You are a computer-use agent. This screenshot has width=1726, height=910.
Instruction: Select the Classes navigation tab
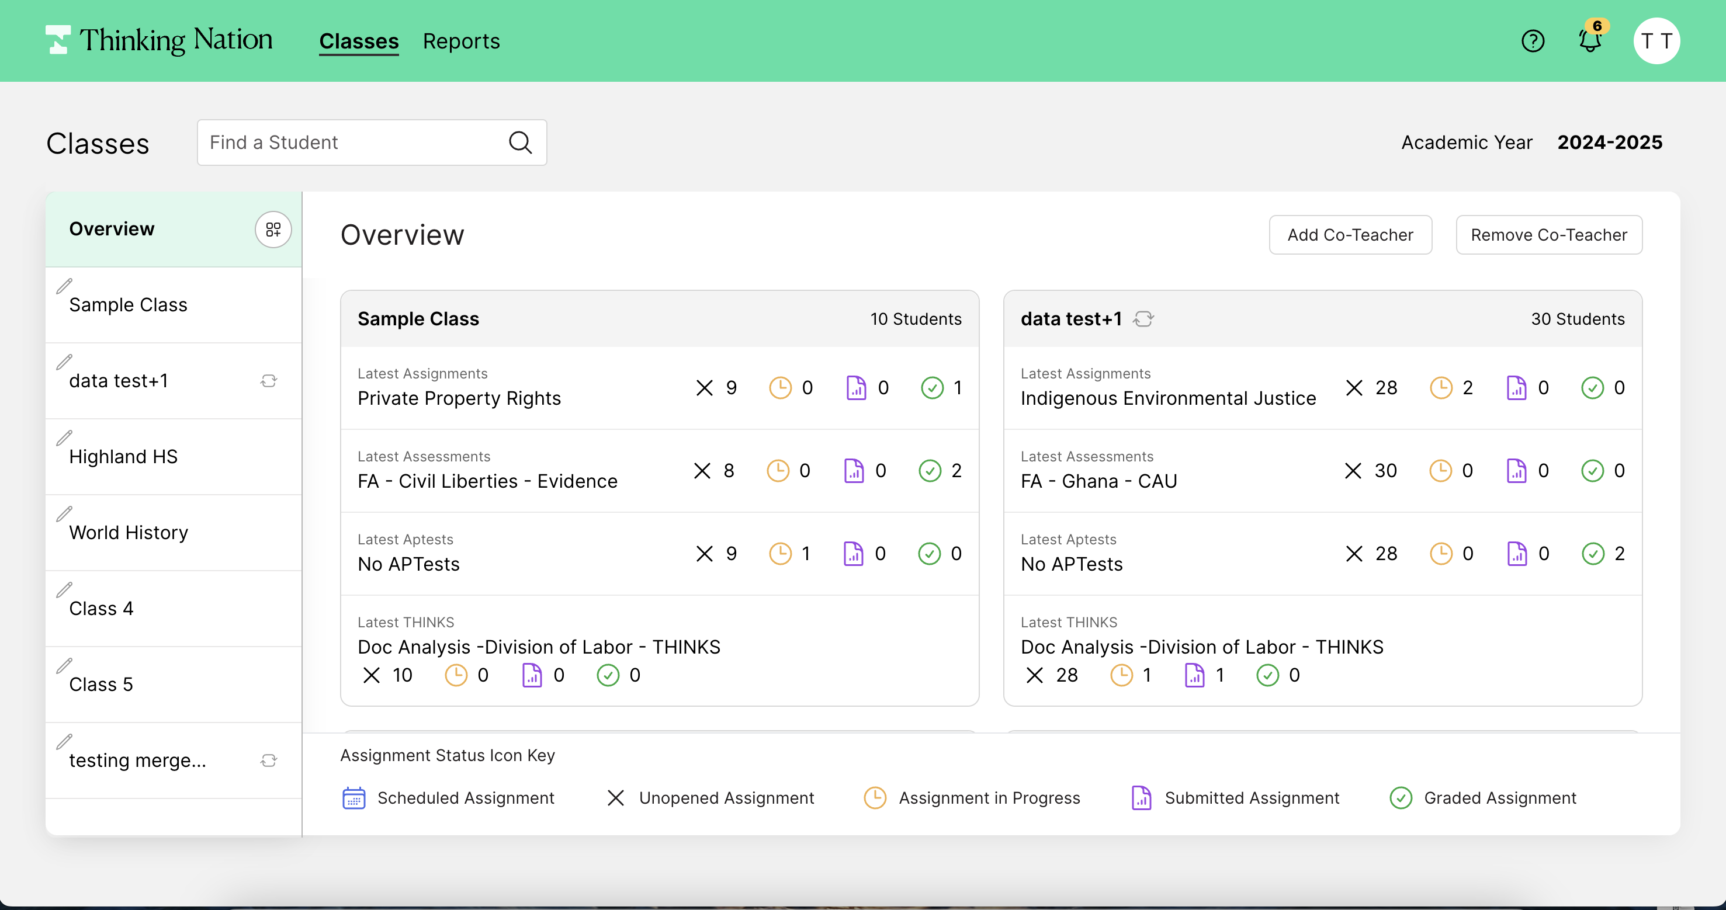click(359, 41)
